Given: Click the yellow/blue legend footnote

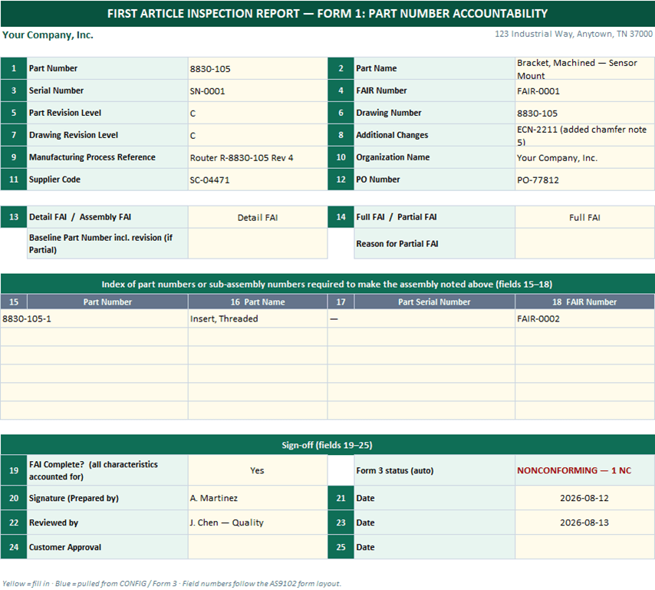Looking at the screenshot, I should (171, 583).
